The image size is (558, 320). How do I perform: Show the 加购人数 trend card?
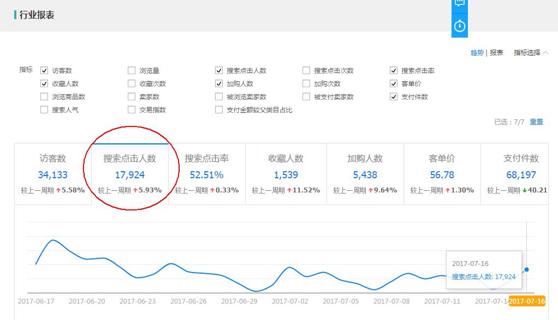(365, 174)
